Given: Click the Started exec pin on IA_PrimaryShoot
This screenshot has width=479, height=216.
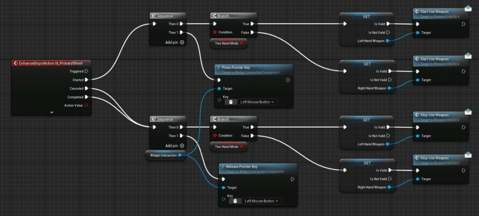Looking at the screenshot, I should 87,80.
